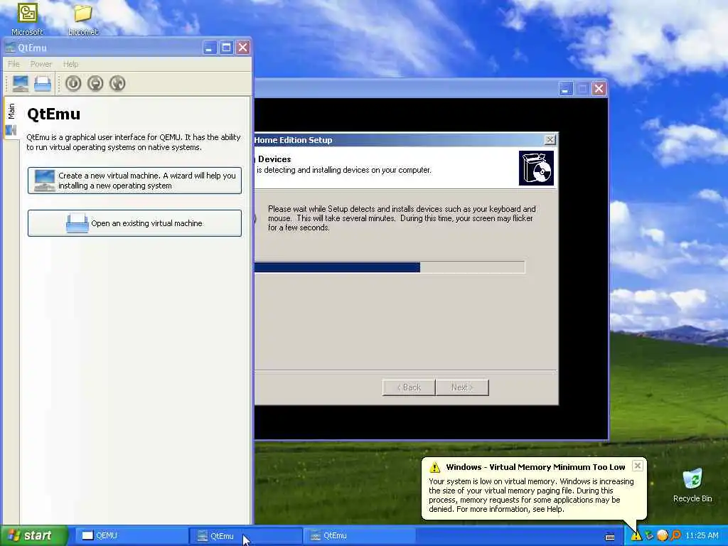Screen dimensions: 728x546
Task: Click the QtEmu title bar application icon
Action: coord(10,48)
